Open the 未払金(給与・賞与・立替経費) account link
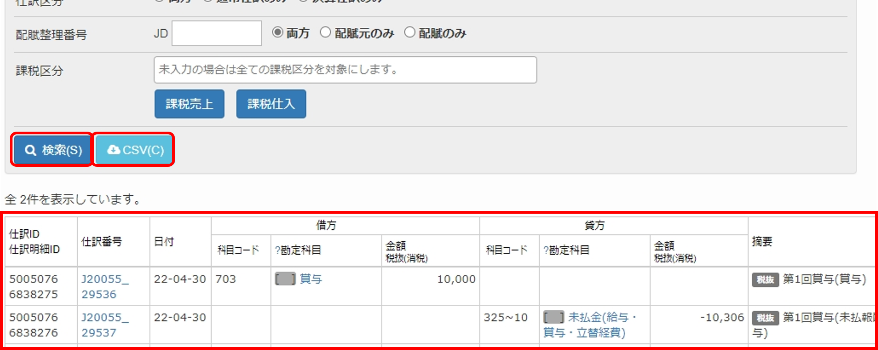 pyautogui.click(x=590, y=325)
